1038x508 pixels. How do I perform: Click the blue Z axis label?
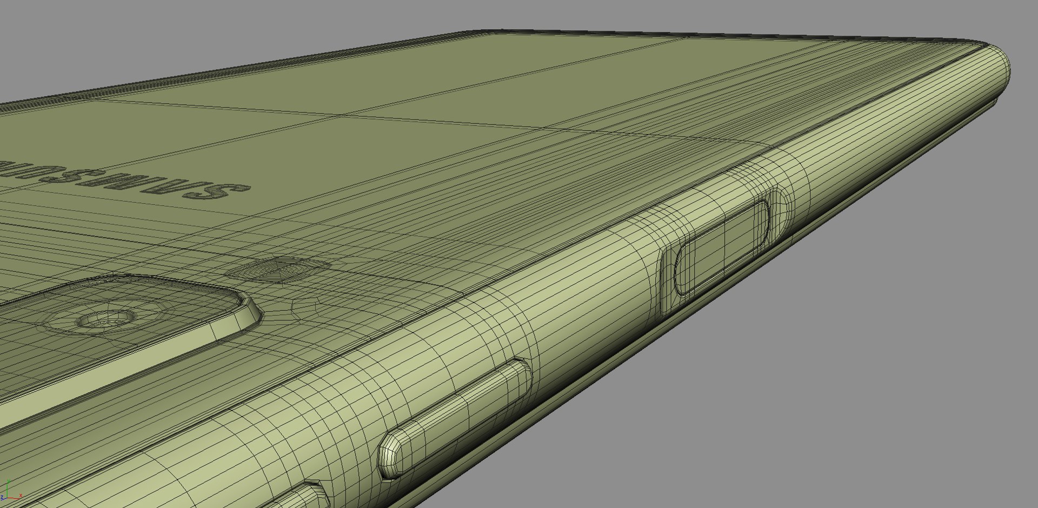[x=2, y=498]
